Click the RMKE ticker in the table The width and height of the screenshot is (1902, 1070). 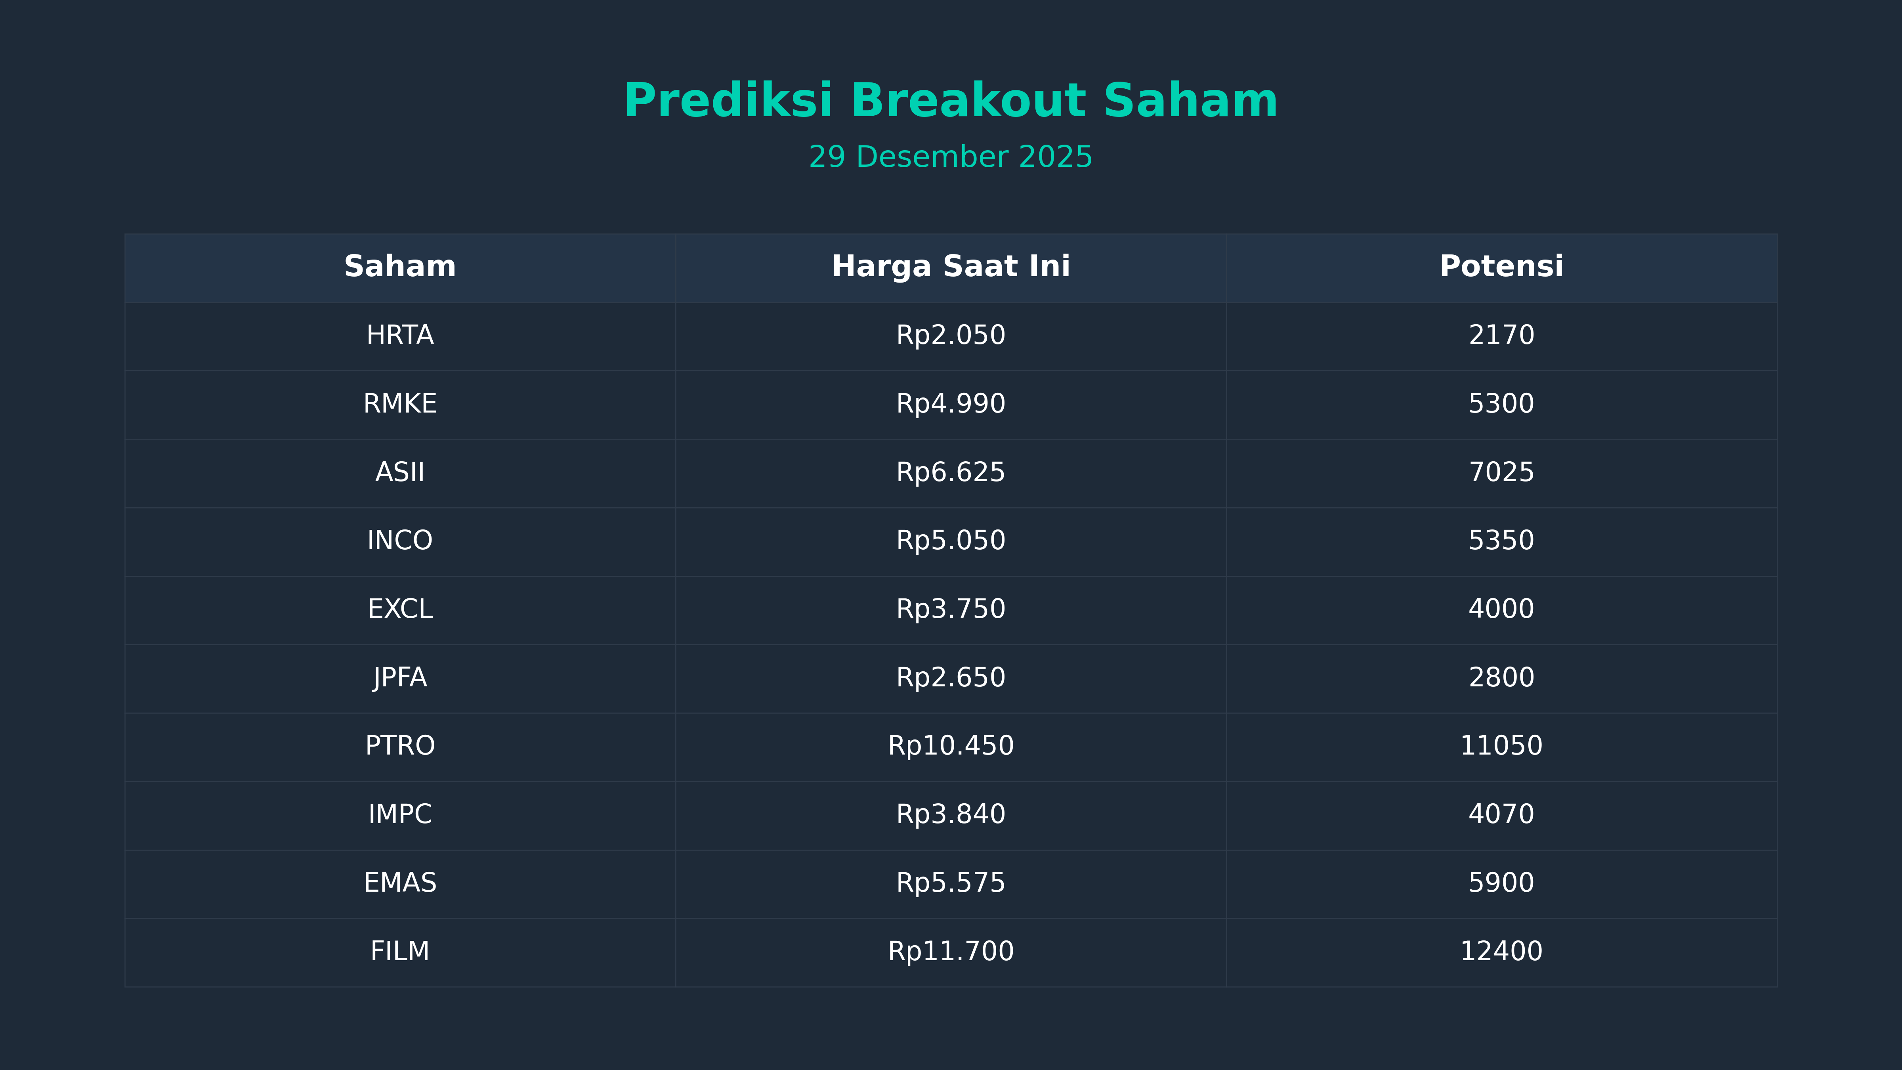399,404
